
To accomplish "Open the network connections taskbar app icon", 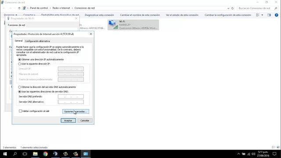I will 86,154.
